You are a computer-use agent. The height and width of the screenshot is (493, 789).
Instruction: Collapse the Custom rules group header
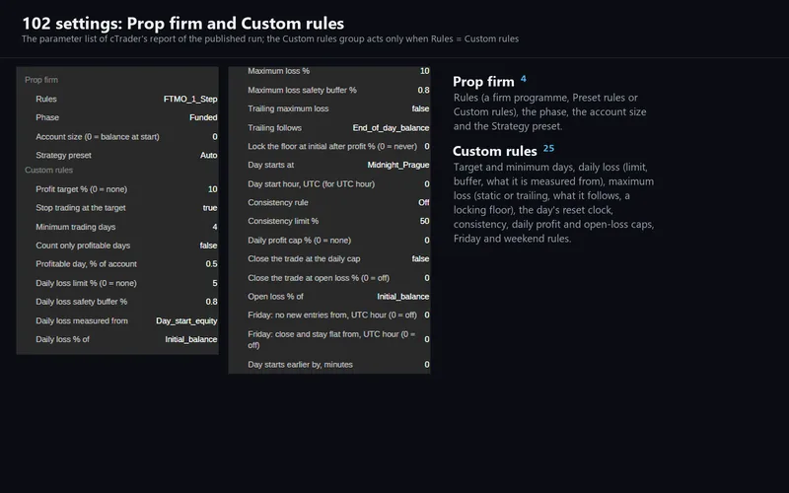pos(48,170)
